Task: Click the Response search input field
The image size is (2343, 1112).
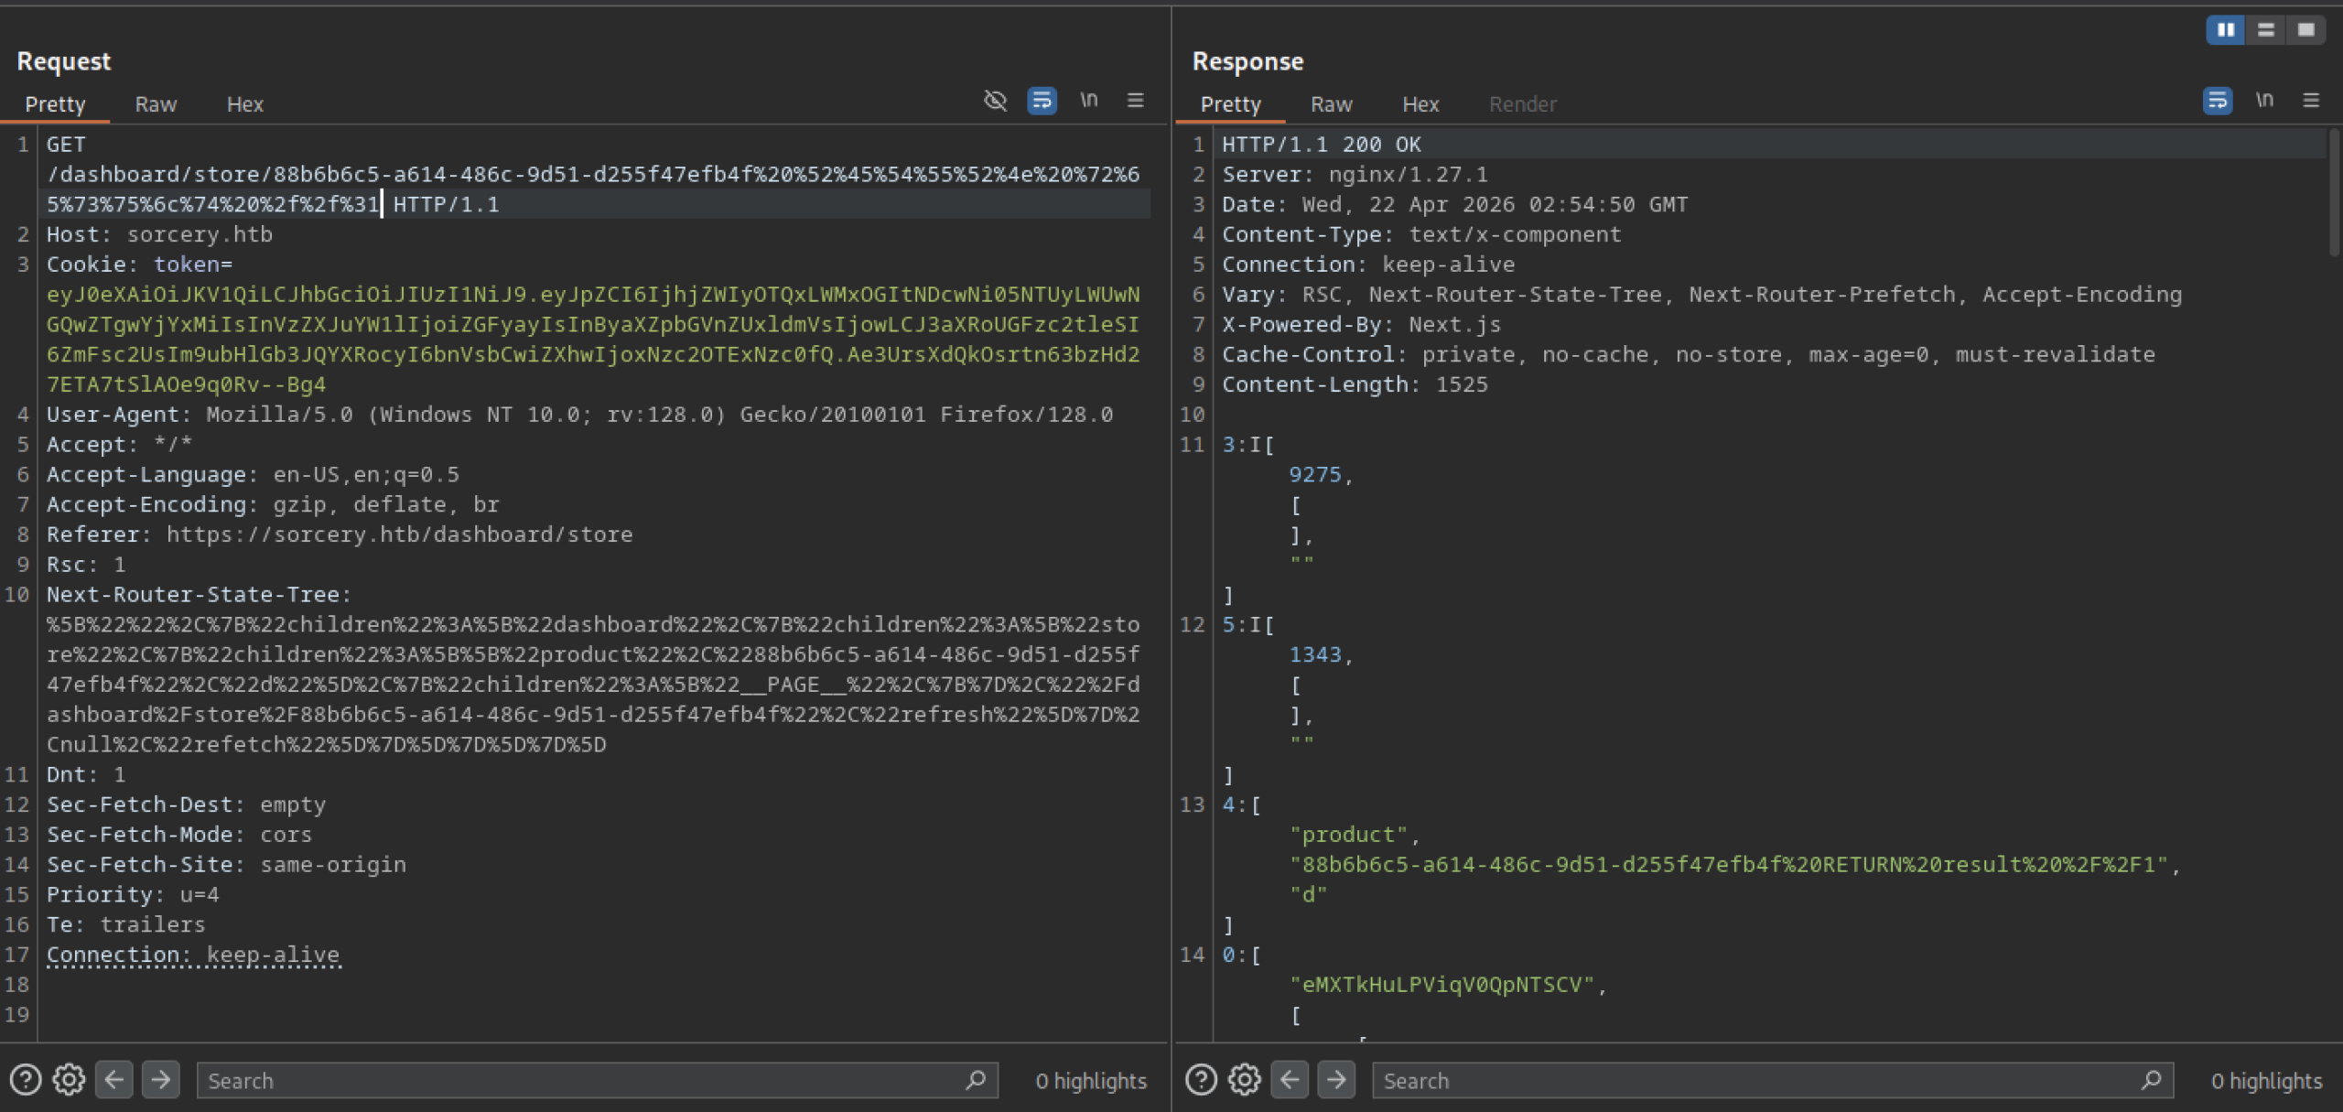Action: [1757, 1081]
